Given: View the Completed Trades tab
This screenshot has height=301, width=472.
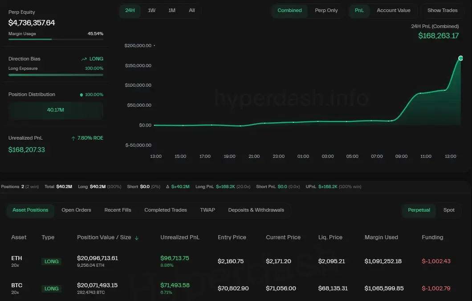Looking at the screenshot, I should point(166,210).
